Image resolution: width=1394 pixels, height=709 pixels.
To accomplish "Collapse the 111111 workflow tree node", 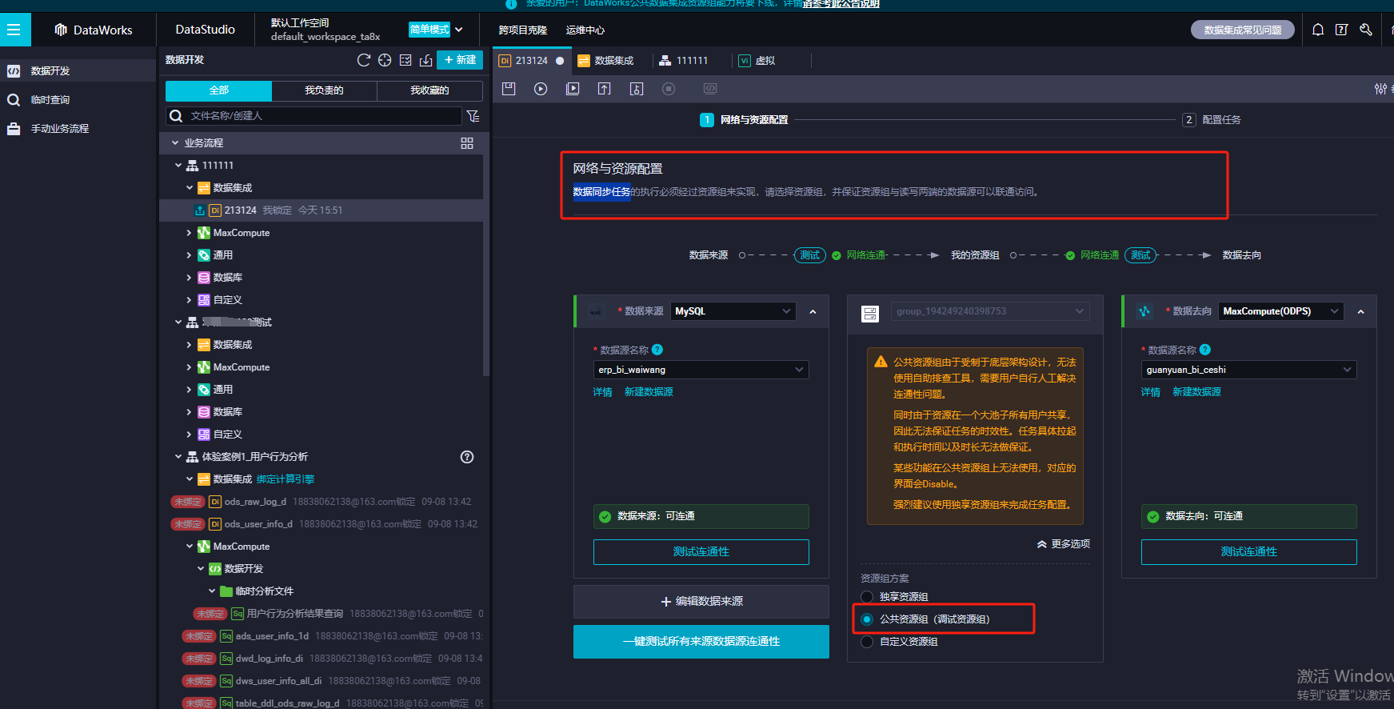I will tap(178, 166).
